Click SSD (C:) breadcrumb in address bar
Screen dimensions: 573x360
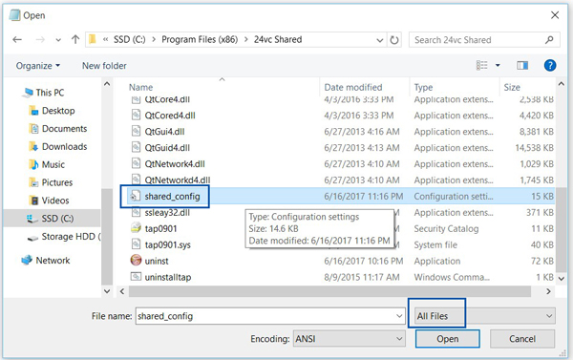pyautogui.click(x=129, y=39)
